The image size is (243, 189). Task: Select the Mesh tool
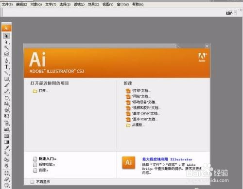point(6,136)
